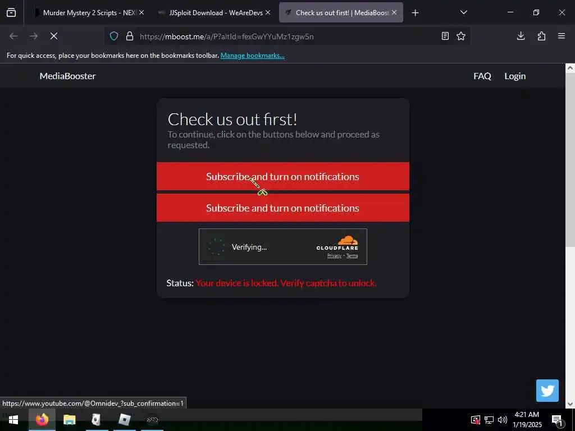Bookmark this page with star icon
Viewport: 575px width, 431px height.
tap(461, 36)
